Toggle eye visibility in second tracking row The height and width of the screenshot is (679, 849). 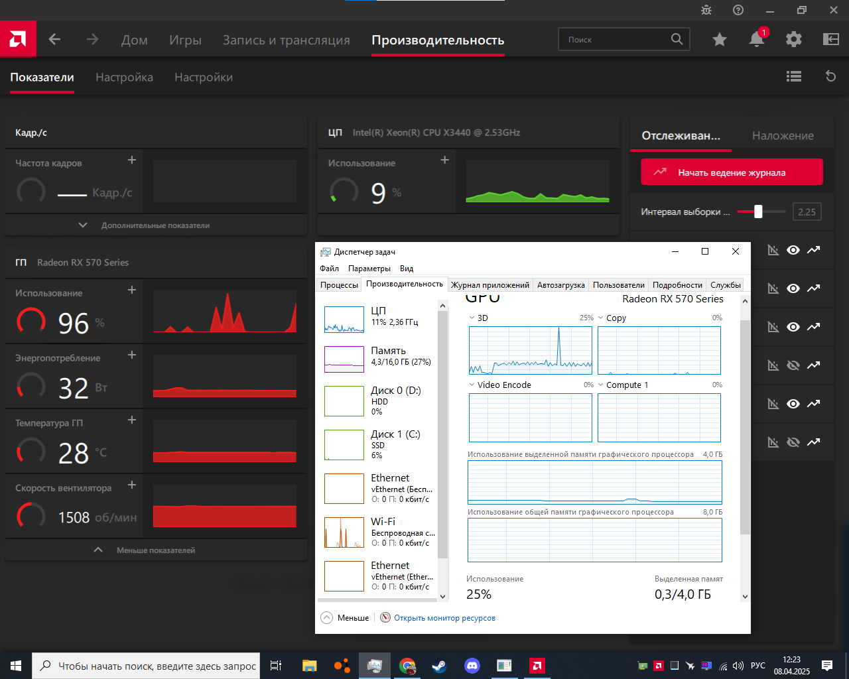click(793, 288)
